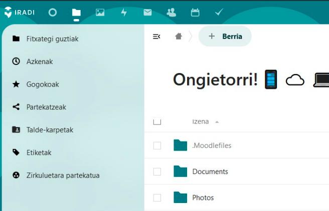Open Talde-karpetak in the sidebar
This screenshot has height=211, width=329.
(50, 130)
